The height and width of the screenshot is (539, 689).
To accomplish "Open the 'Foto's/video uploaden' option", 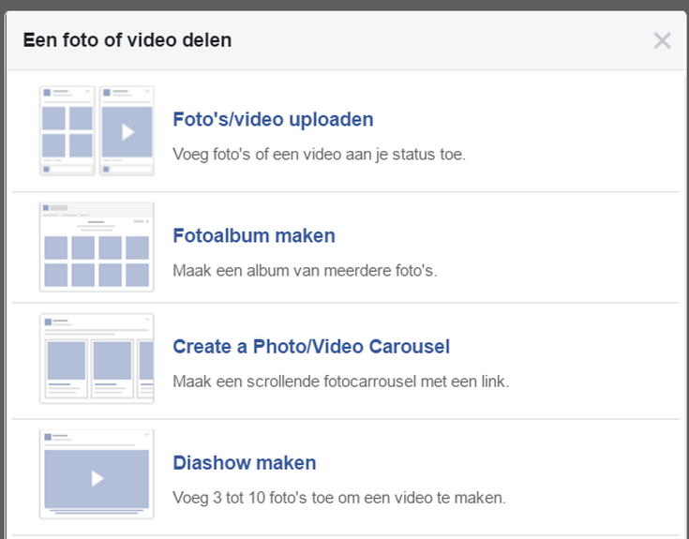I will (273, 120).
